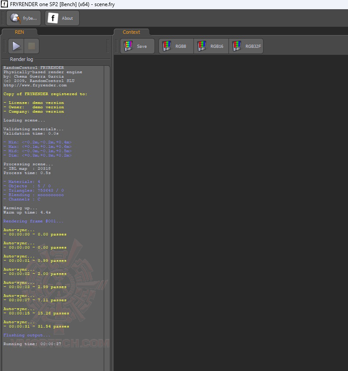Select the 'Validation time: 0.0s' line
The width and height of the screenshot is (348, 371).
[x=31, y=133]
